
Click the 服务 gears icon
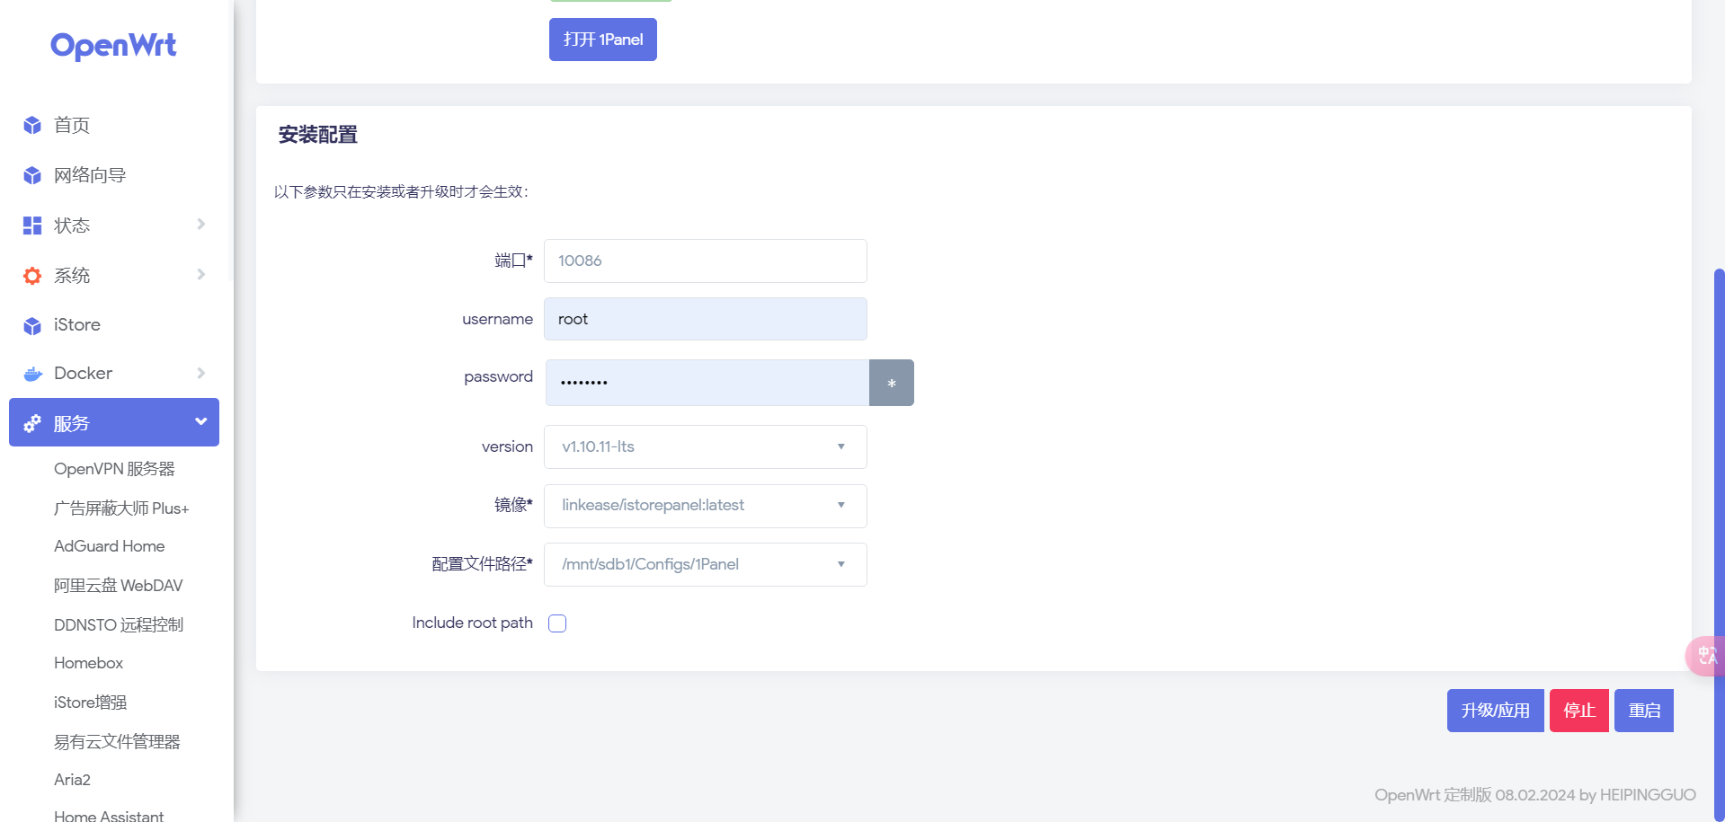tap(32, 423)
